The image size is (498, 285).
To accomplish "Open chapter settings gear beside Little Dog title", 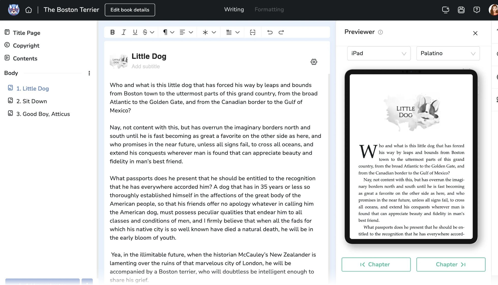I will coord(314,62).
